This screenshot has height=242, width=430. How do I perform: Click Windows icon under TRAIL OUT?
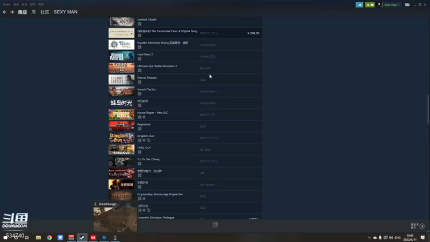pyautogui.click(x=140, y=152)
